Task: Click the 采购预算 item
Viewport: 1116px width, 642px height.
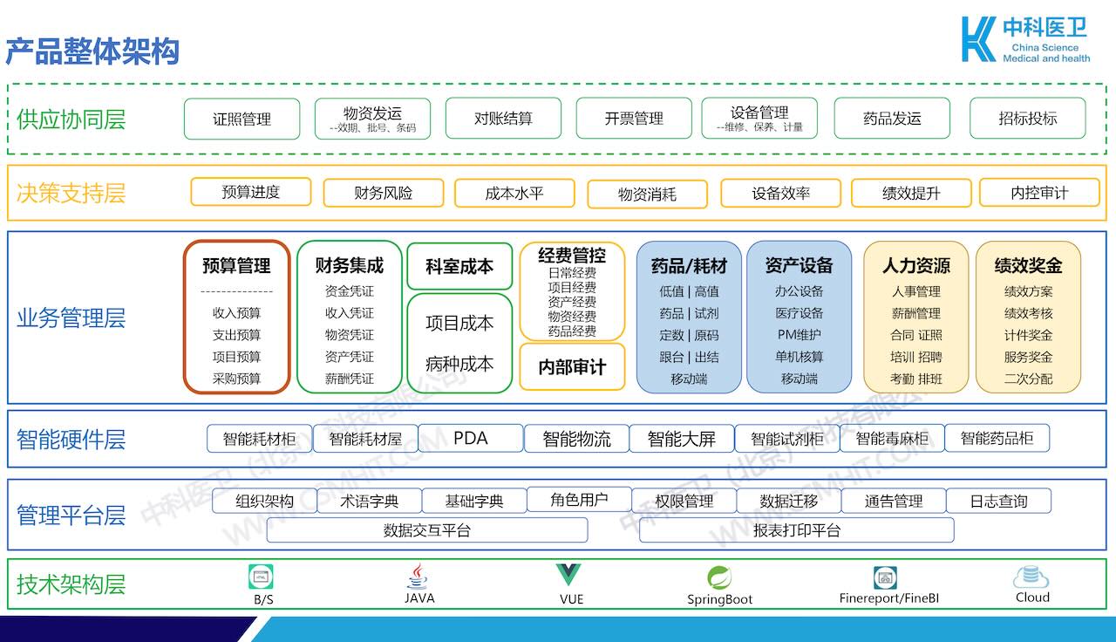Action: tap(236, 379)
